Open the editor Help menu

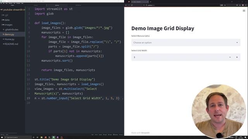tap(22, 3)
